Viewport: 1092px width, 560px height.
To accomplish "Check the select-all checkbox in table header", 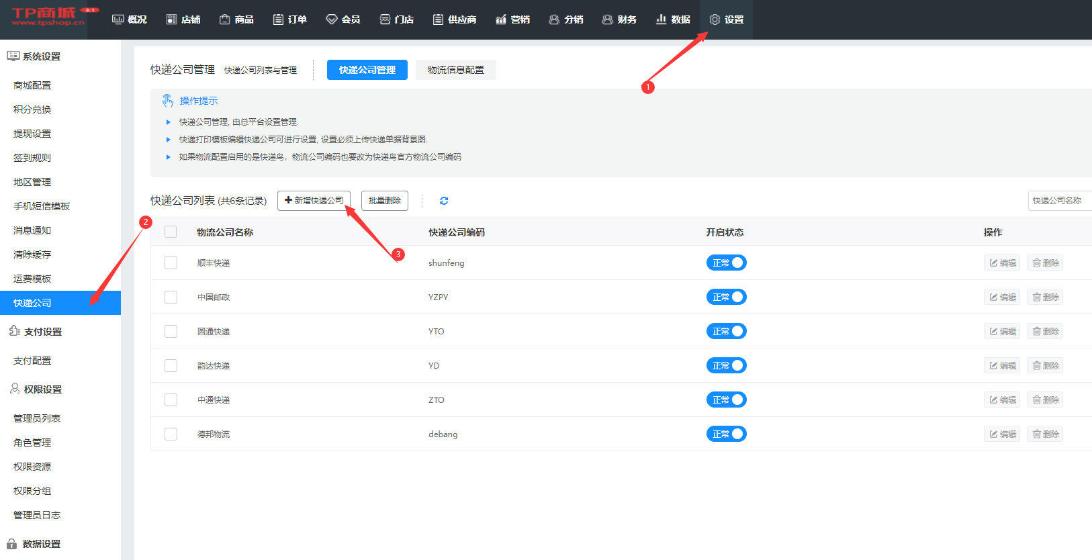I will click(x=171, y=232).
